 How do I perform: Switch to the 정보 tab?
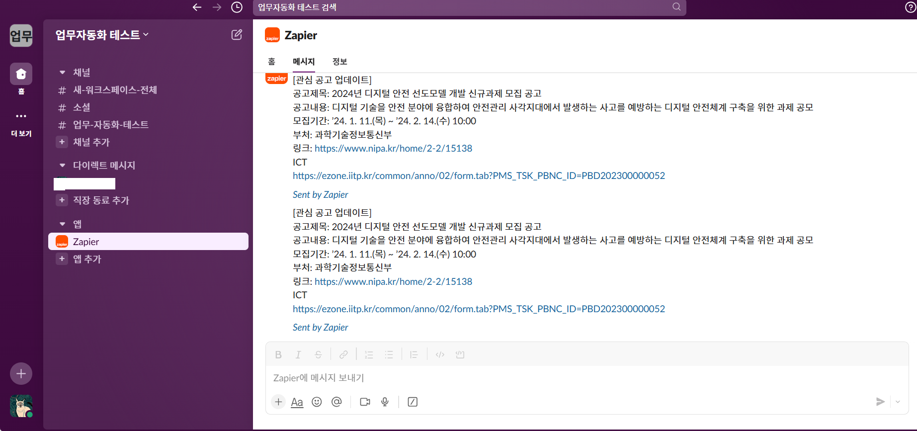[x=339, y=62]
